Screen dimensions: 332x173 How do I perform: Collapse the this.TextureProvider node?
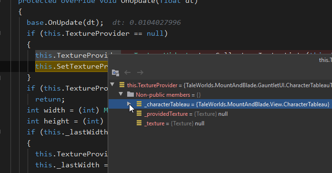[x=112, y=85]
